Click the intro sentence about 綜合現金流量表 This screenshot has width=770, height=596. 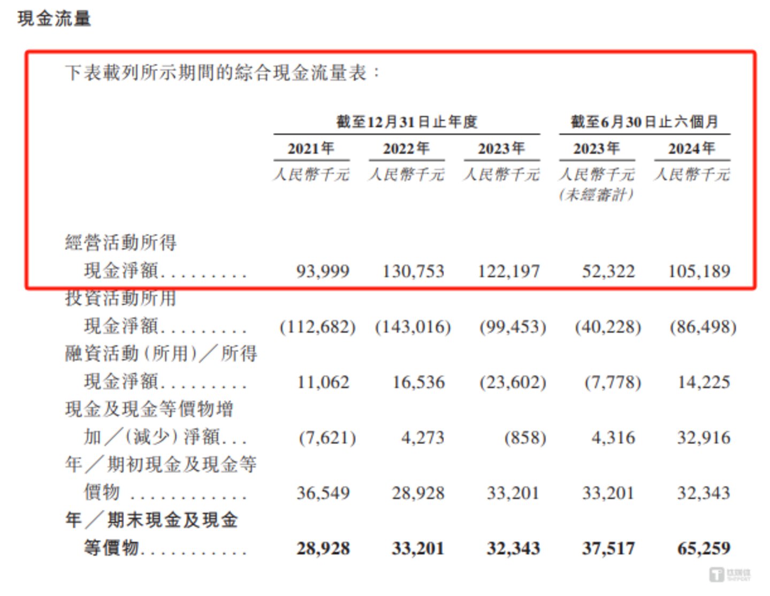pos(222,73)
